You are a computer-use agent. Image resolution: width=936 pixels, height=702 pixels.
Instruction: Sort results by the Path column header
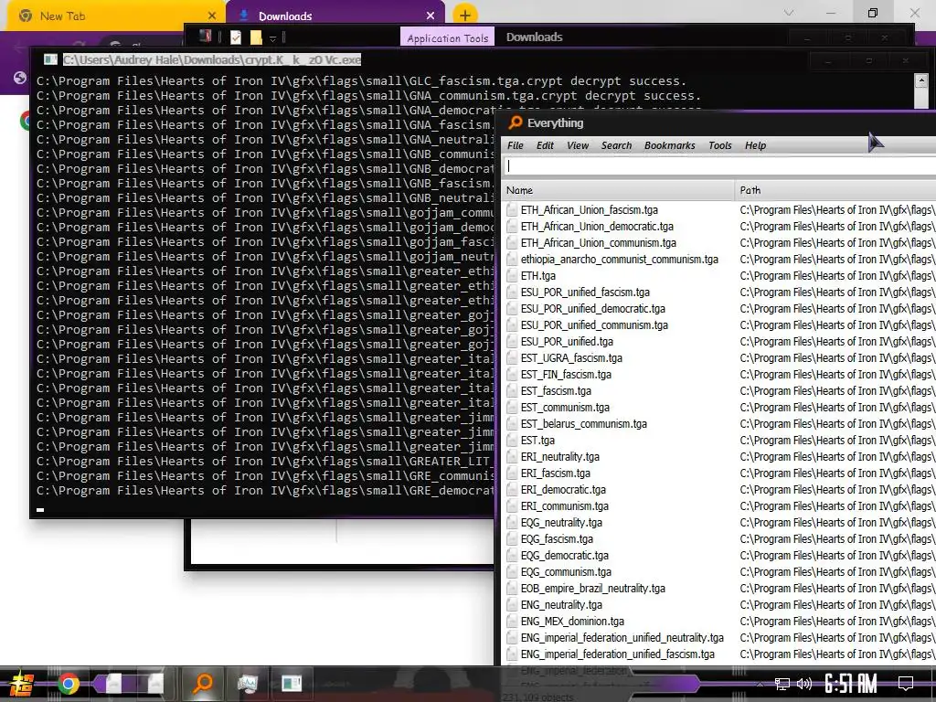835,190
